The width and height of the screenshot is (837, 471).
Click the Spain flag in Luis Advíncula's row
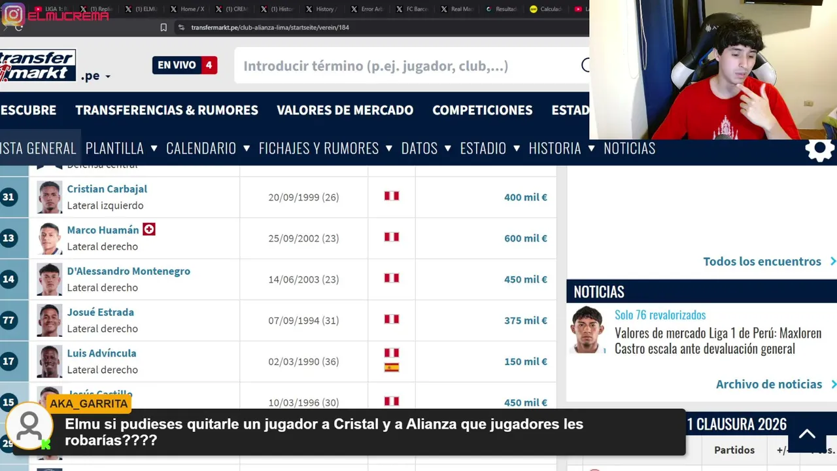[392, 368]
